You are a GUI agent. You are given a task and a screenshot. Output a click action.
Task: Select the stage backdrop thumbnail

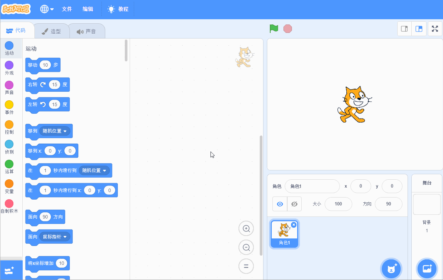427,204
